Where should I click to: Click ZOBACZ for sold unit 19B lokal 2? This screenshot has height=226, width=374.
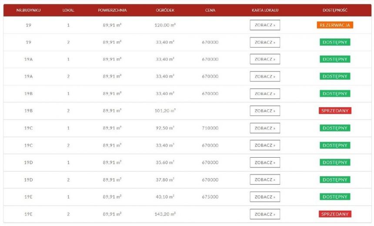click(x=265, y=111)
